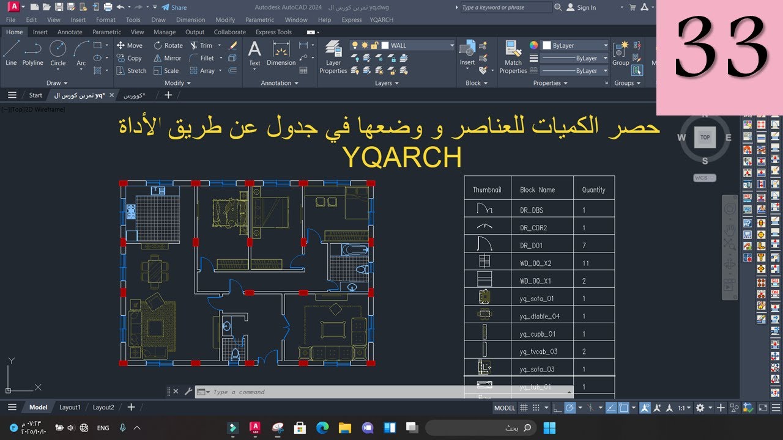
Task: Click the Stretch tool
Action: click(x=132, y=71)
